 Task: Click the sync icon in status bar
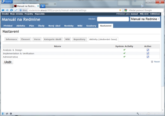(7, 114)
